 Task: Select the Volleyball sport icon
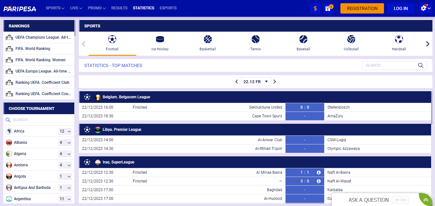pos(351,39)
